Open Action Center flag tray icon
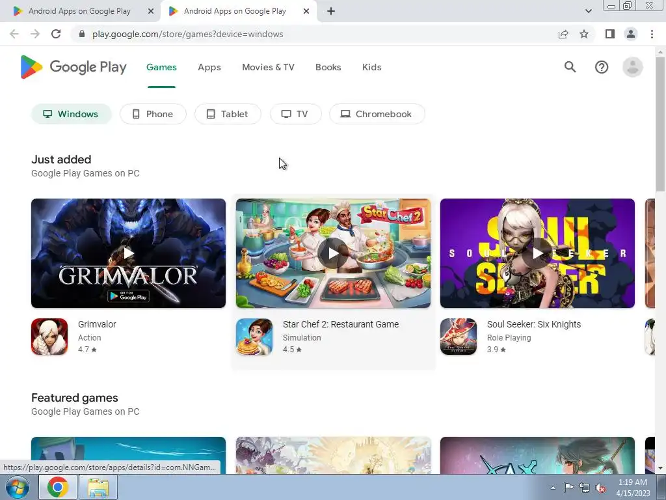Screen dimensions: 666x500 568,488
